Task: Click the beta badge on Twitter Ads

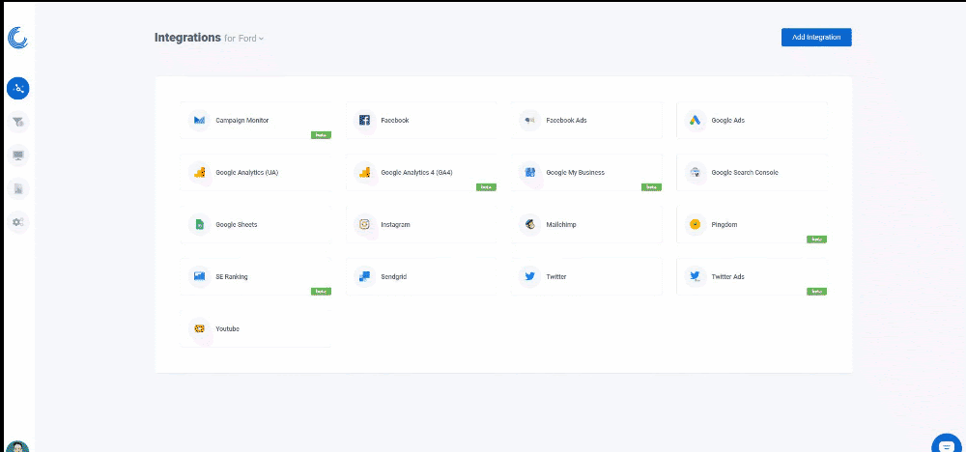Action: pos(817,292)
